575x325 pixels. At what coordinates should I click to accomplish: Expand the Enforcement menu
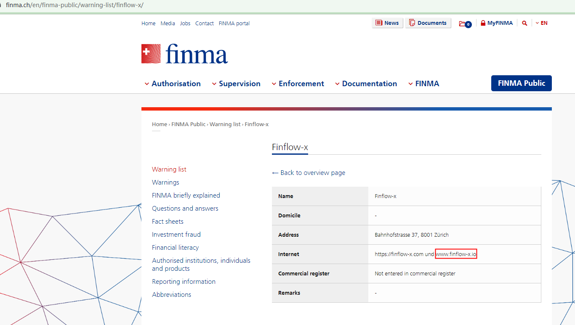[298, 84]
